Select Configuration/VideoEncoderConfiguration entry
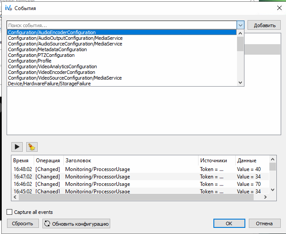The image size is (286, 234). point(122,72)
